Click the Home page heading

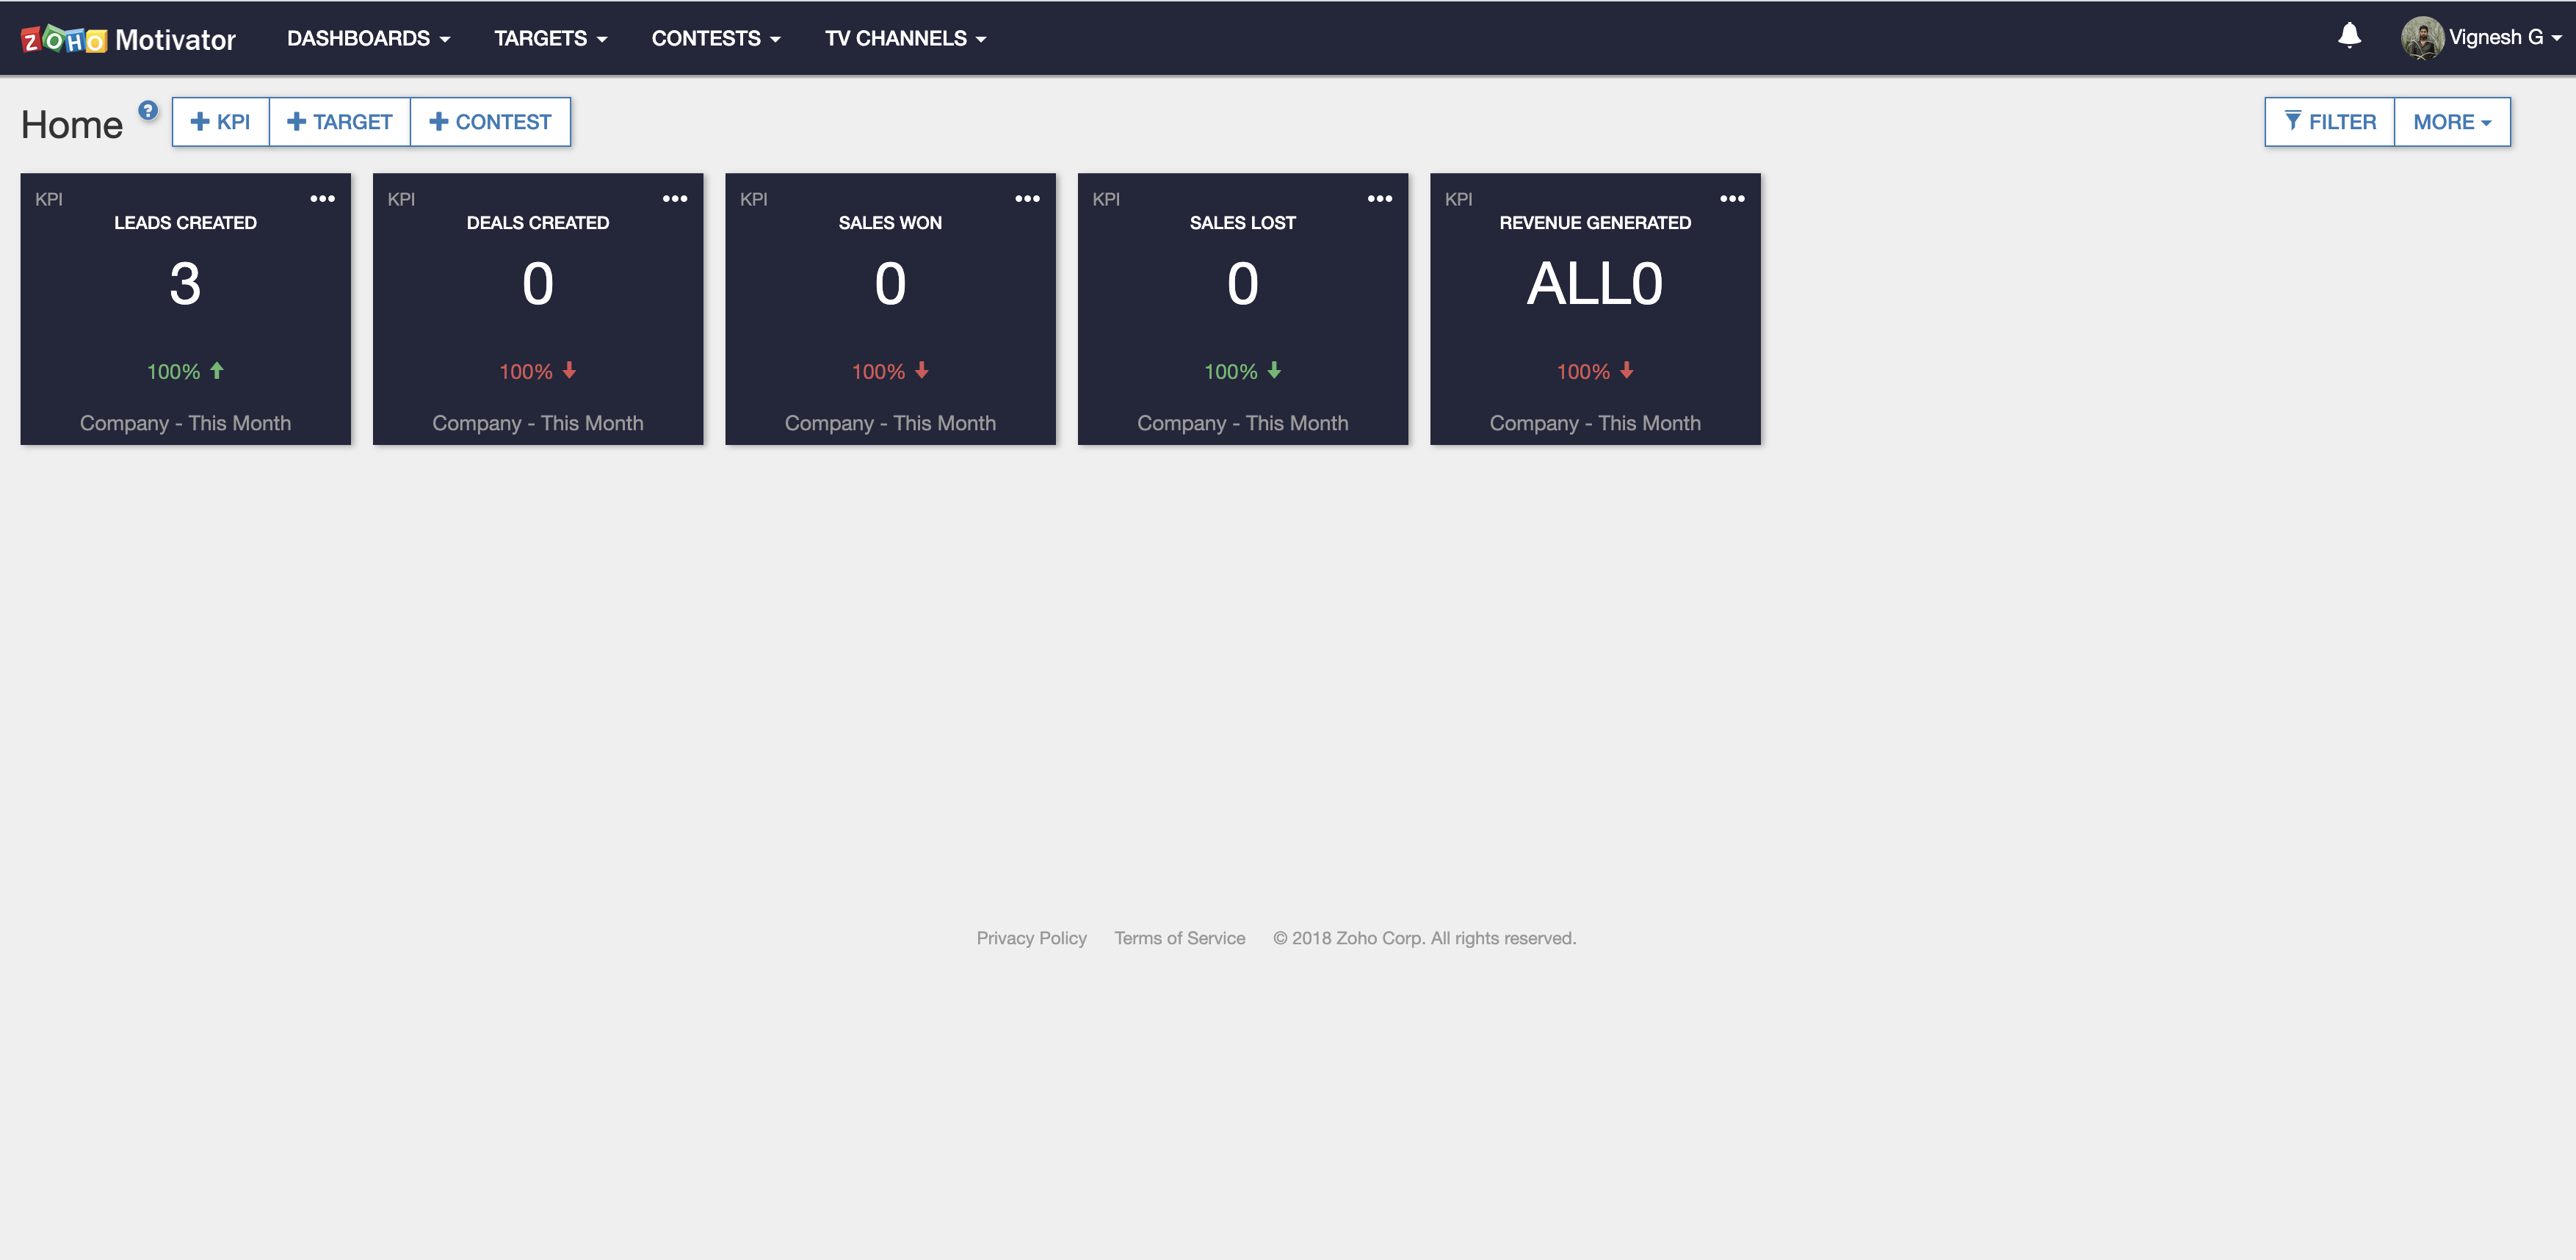click(x=72, y=125)
